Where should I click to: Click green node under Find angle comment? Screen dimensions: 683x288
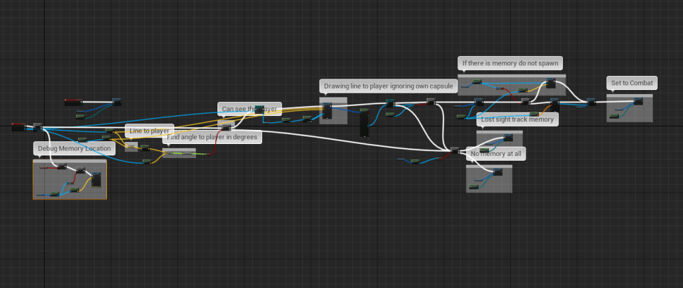pos(180,154)
